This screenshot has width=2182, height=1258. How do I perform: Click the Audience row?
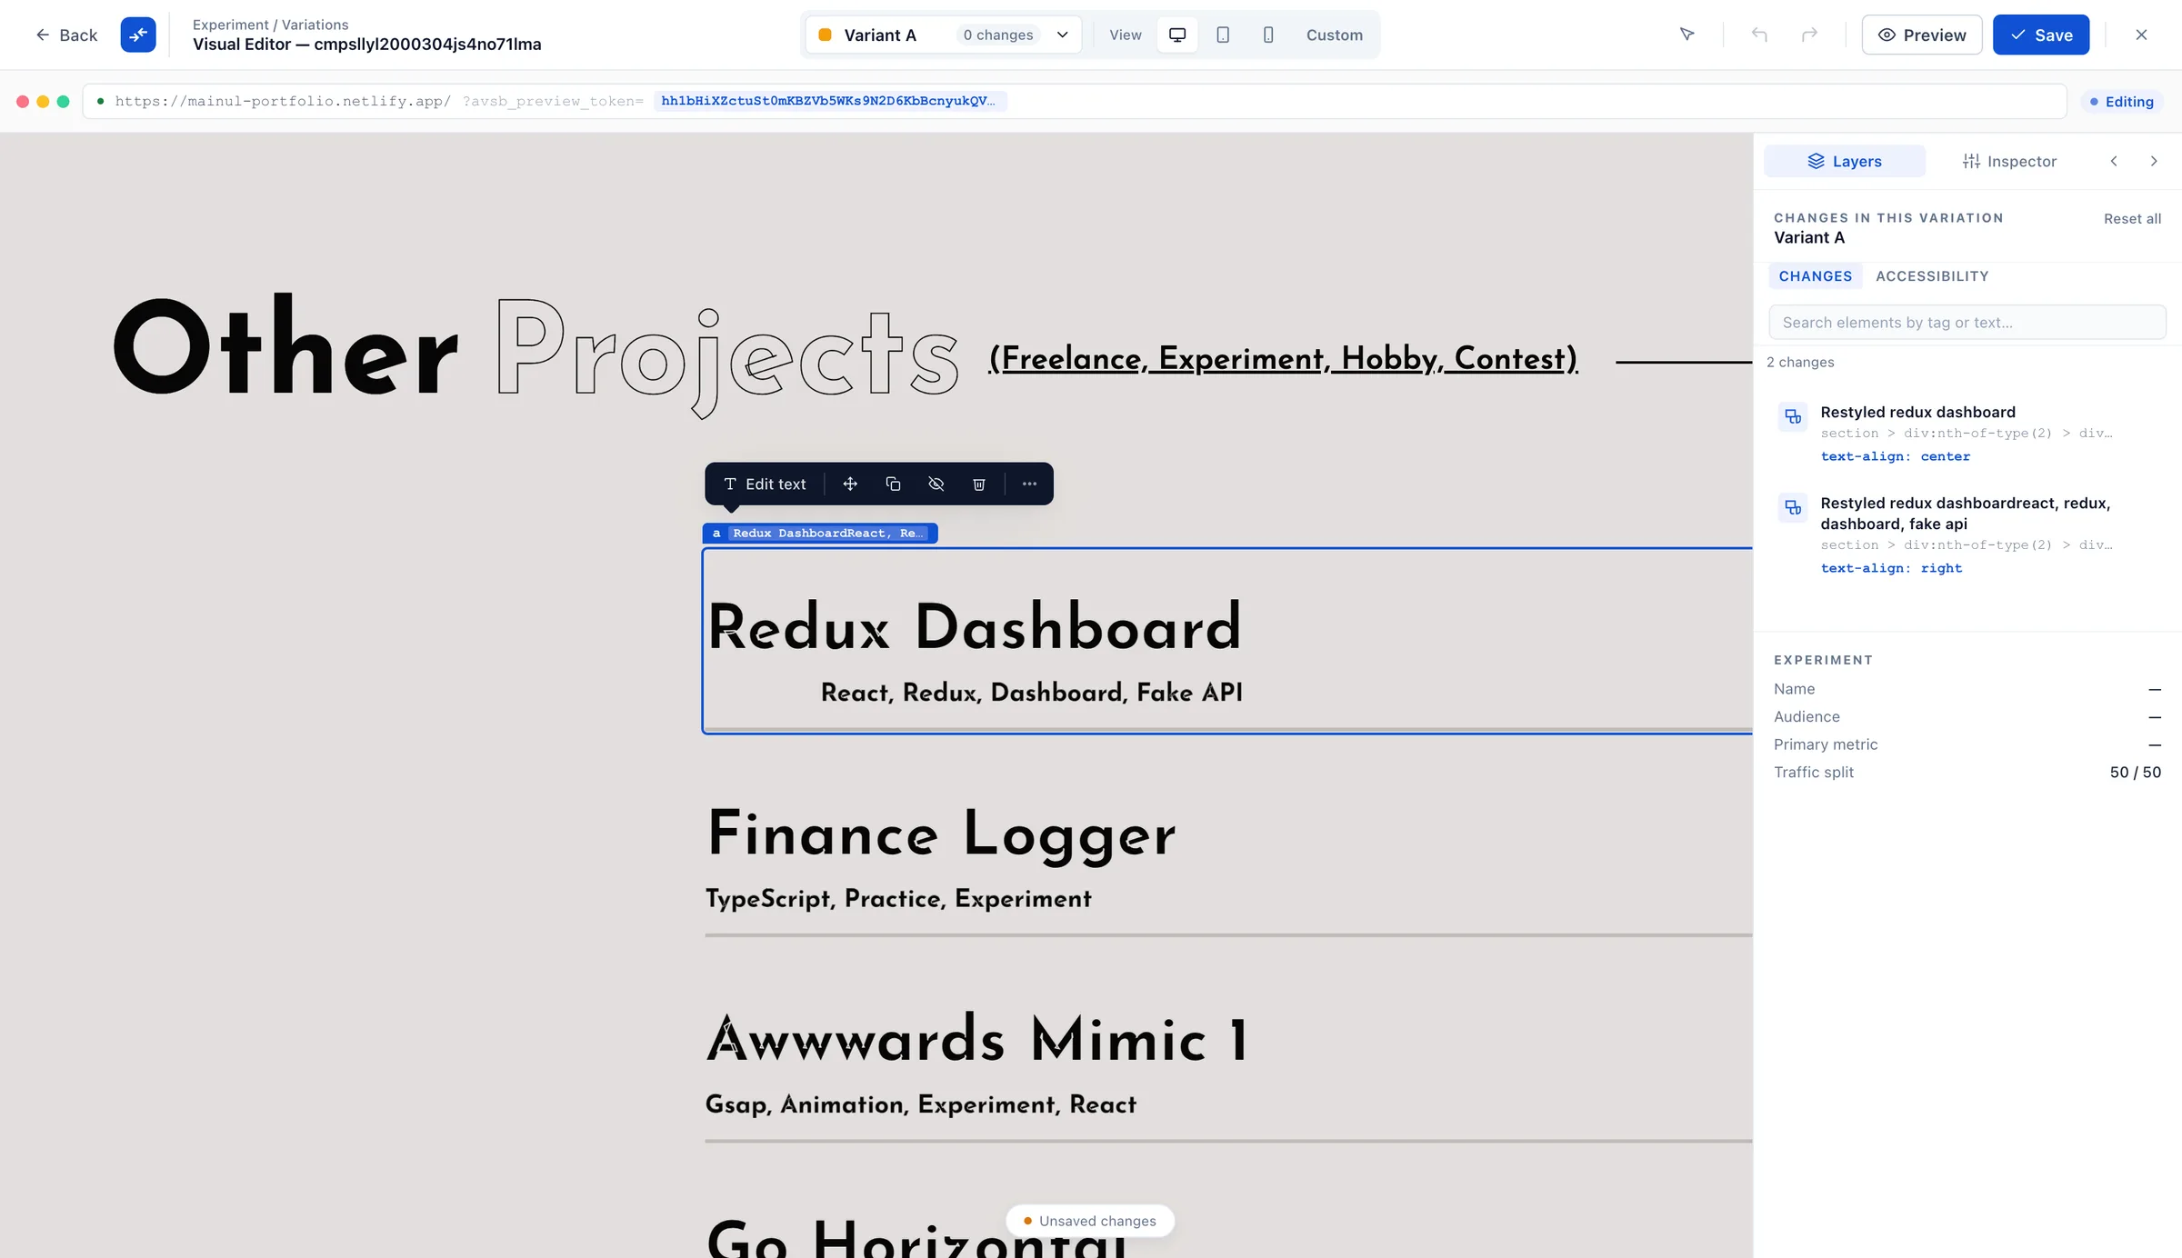pos(1967,716)
